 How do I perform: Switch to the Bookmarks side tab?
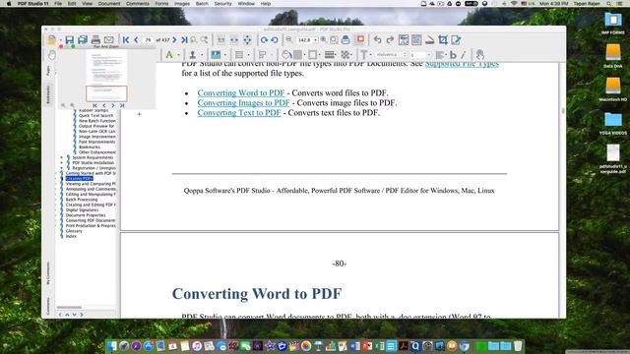[x=48, y=94]
